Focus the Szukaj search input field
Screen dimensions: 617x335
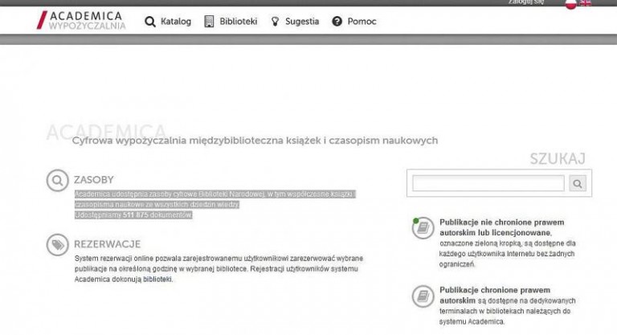pos(488,183)
